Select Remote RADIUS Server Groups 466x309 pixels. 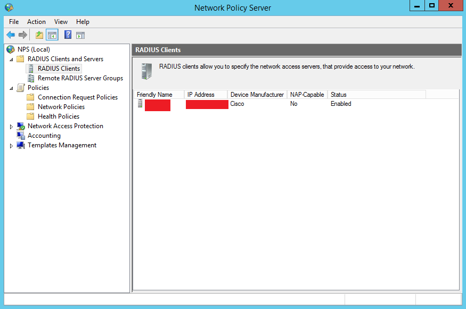80,78
